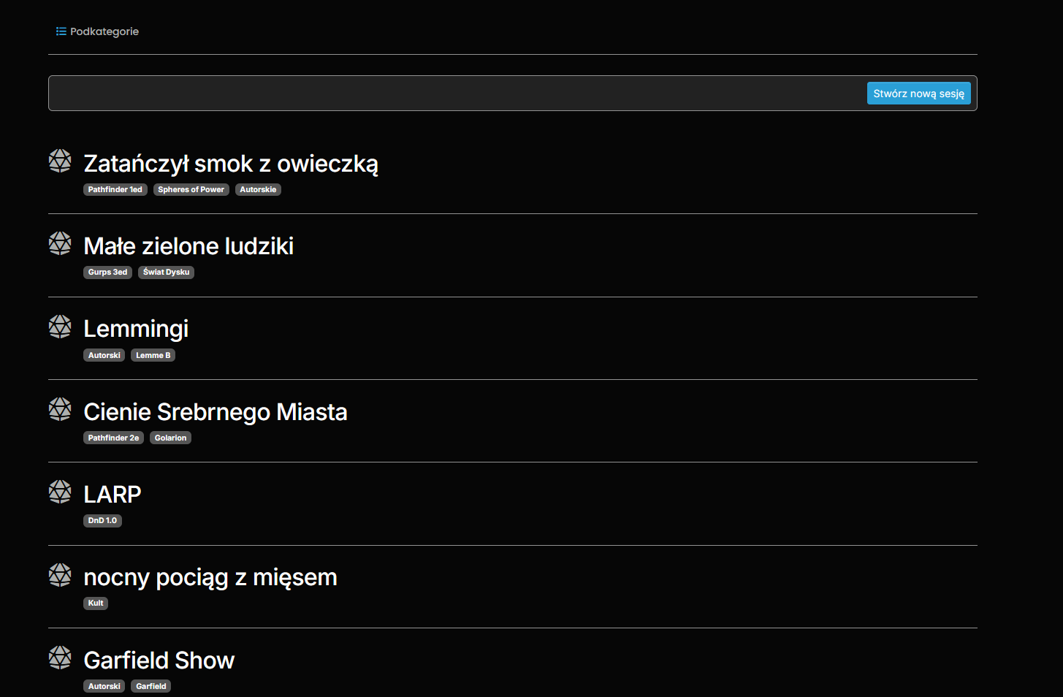Click dice icon next to Małe zielone ludziki
This screenshot has height=697, width=1063.
(x=60, y=243)
